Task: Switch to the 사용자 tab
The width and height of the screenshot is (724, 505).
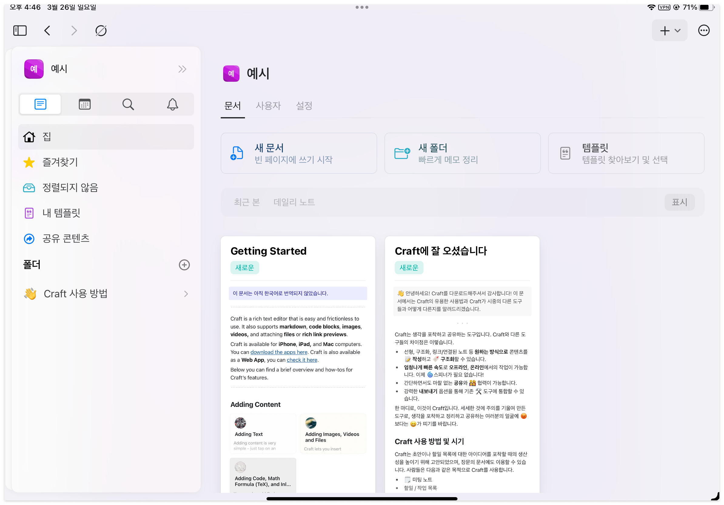Action: tap(268, 106)
